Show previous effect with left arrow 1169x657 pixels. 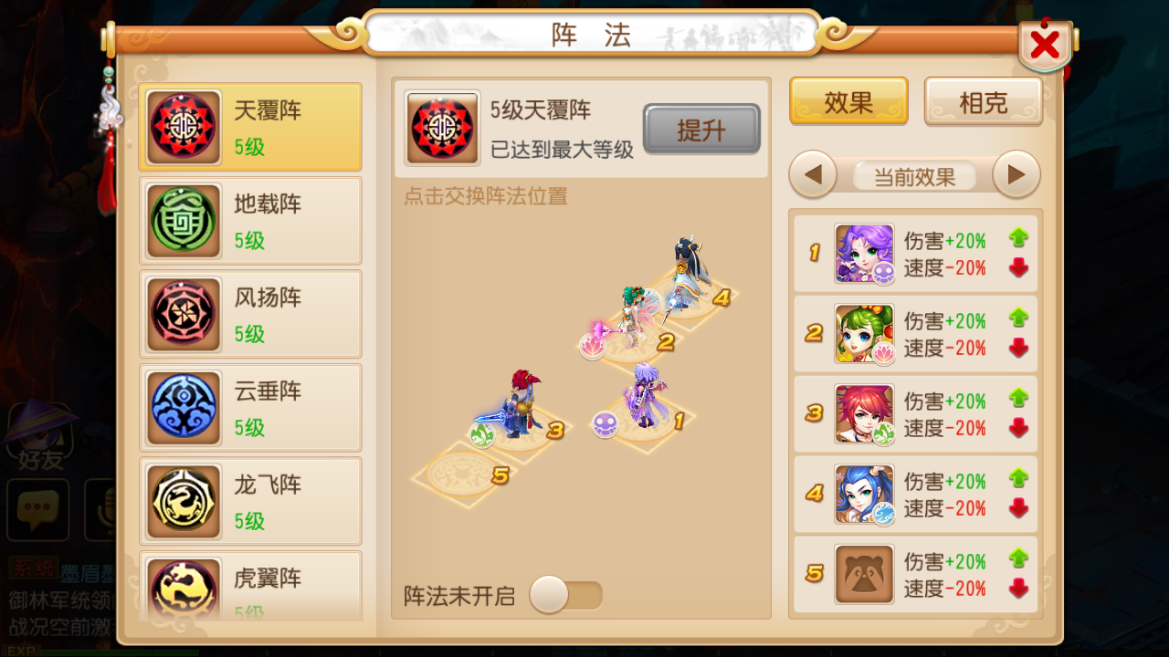point(813,175)
